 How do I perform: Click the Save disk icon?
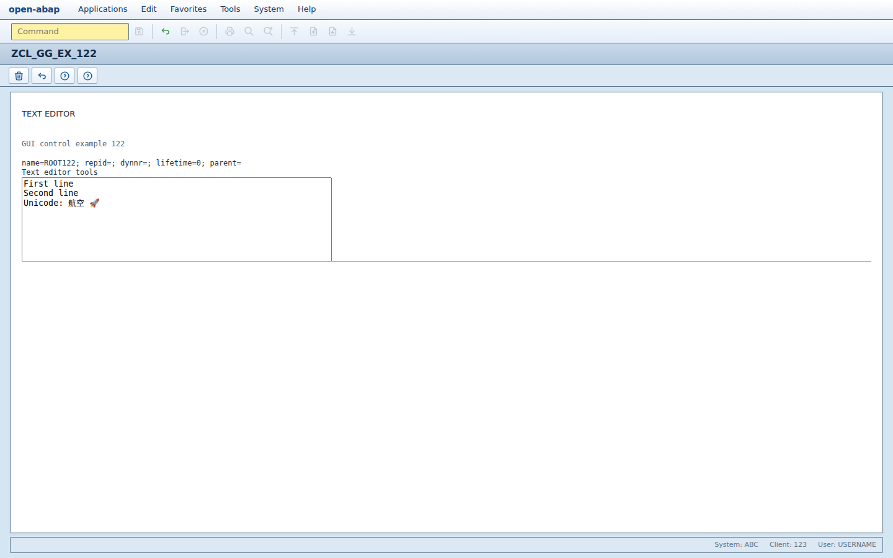pos(140,32)
